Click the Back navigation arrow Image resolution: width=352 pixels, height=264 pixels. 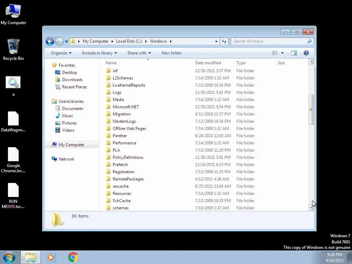point(50,41)
